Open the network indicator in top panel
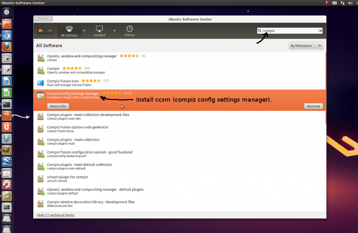The height and width of the screenshot is (233, 358). [x=343, y=3]
